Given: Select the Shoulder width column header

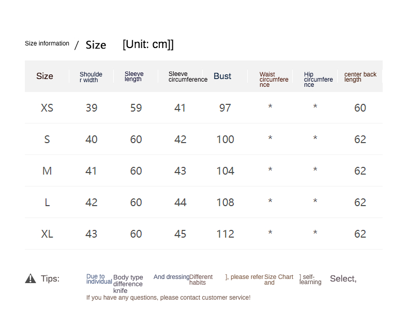Looking at the screenshot, I should [91, 77].
